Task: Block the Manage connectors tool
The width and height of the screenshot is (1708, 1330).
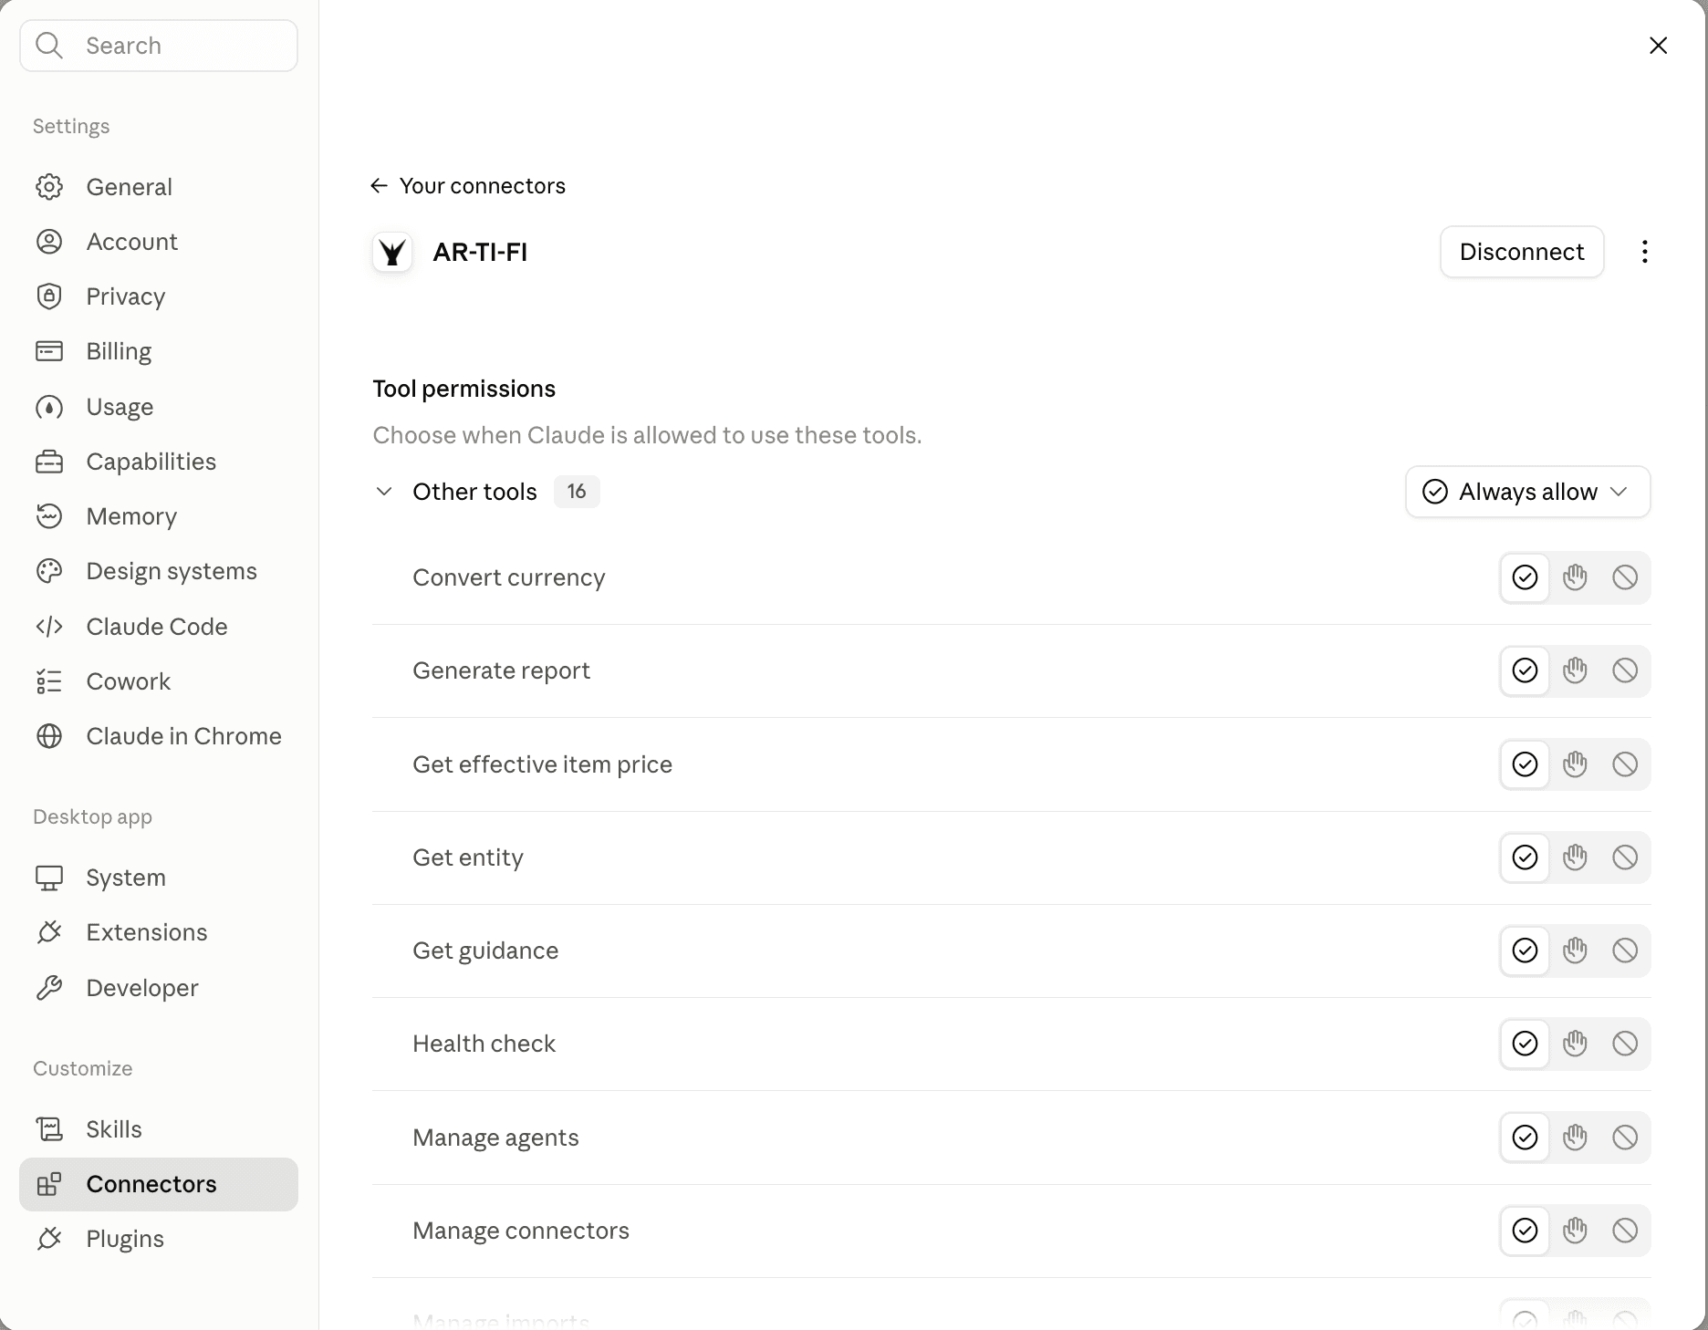Action: point(1625,1231)
